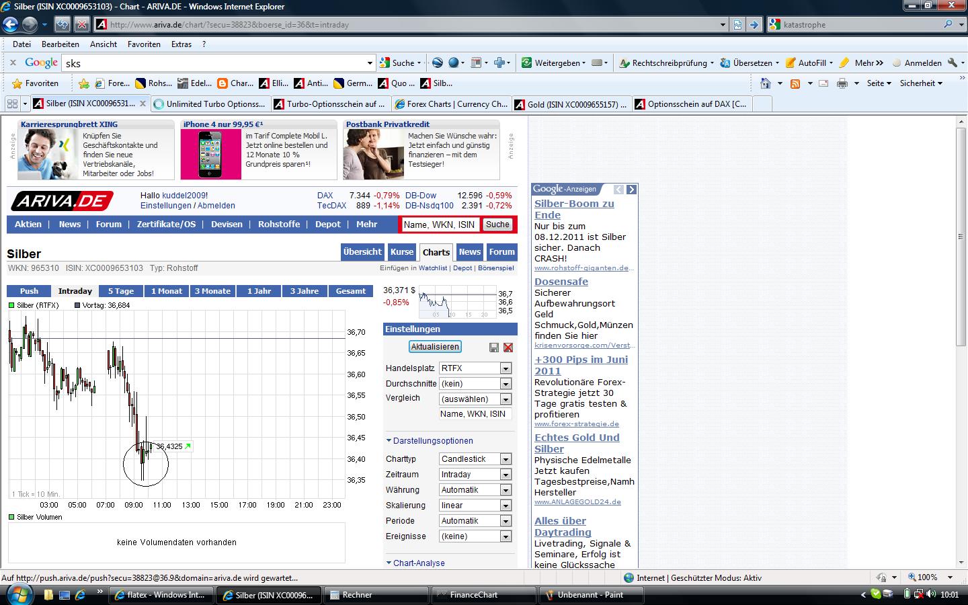
Task: Click the volume speaker tray icon
Action: click(x=931, y=594)
